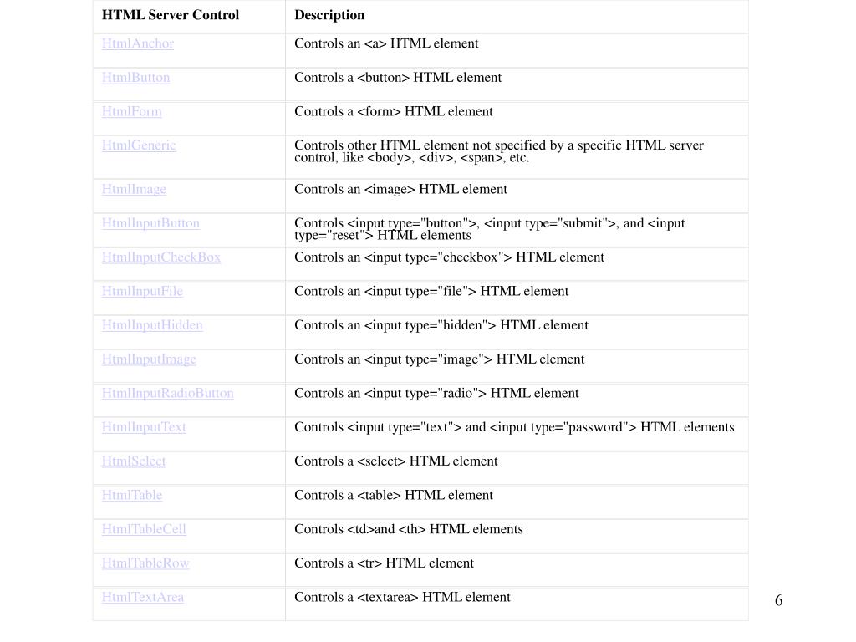The height and width of the screenshot is (642, 856).
Task: Click the page number 6
Action: [778, 600]
